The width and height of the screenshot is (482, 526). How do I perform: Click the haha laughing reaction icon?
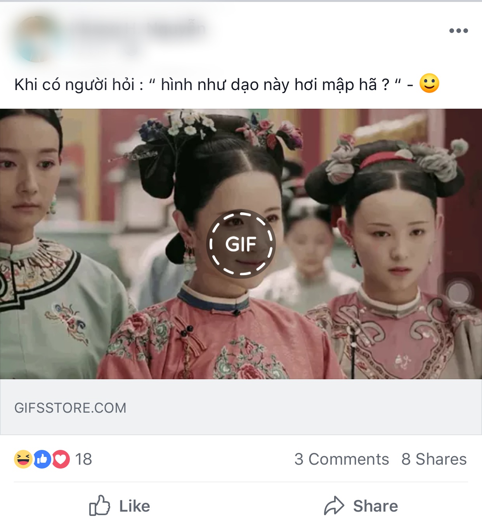tap(23, 459)
